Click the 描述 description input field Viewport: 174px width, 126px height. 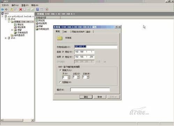click(x=90, y=89)
